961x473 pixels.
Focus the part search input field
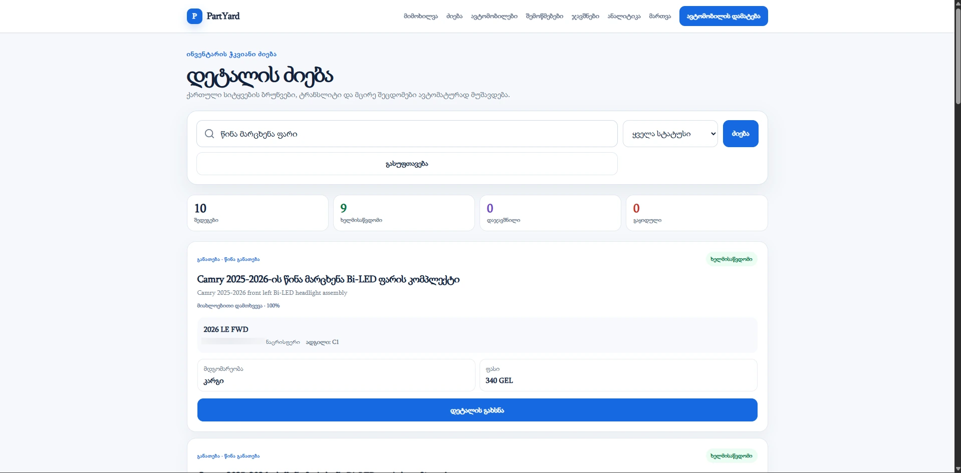coord(407,134)
